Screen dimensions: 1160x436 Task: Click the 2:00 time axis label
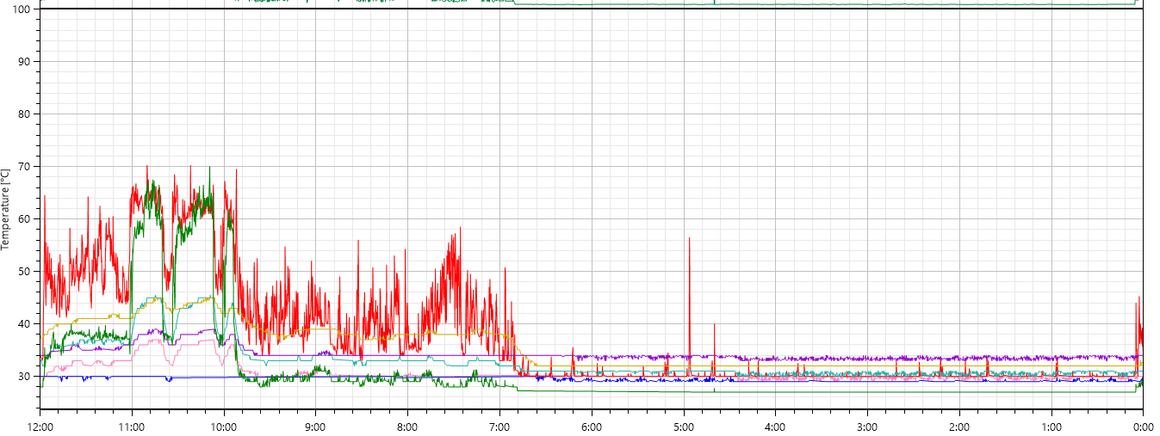[958, 427]
